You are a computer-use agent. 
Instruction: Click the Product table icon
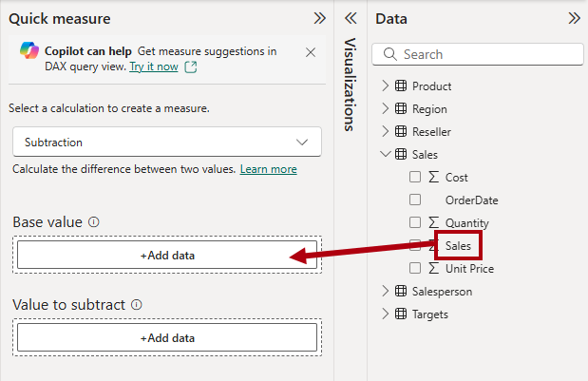tap(401, 86)
